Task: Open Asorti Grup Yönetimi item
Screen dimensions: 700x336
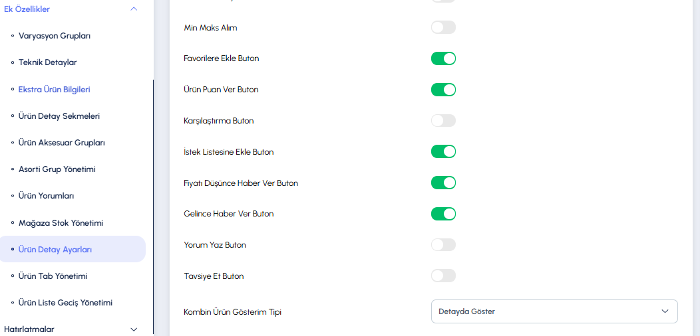Action: (57, 169)
